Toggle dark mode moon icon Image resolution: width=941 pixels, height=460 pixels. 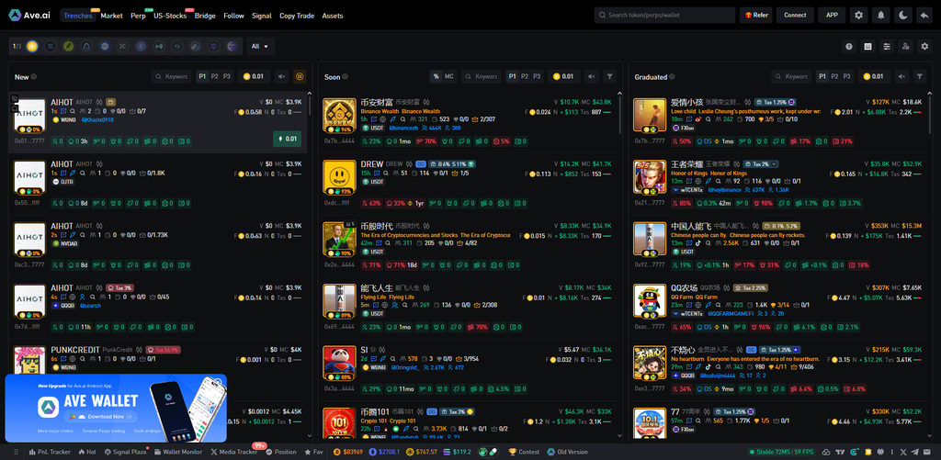(903, 15)
